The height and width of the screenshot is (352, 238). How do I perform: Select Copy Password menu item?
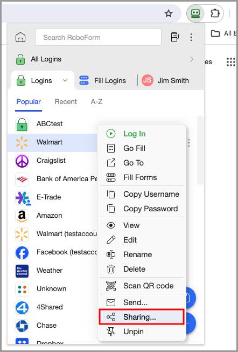[142, 209]
